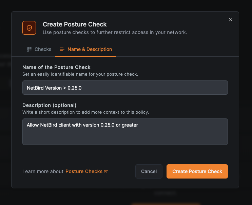Click the "Description (optional)" label
The image size is (252, 205).
50,105
